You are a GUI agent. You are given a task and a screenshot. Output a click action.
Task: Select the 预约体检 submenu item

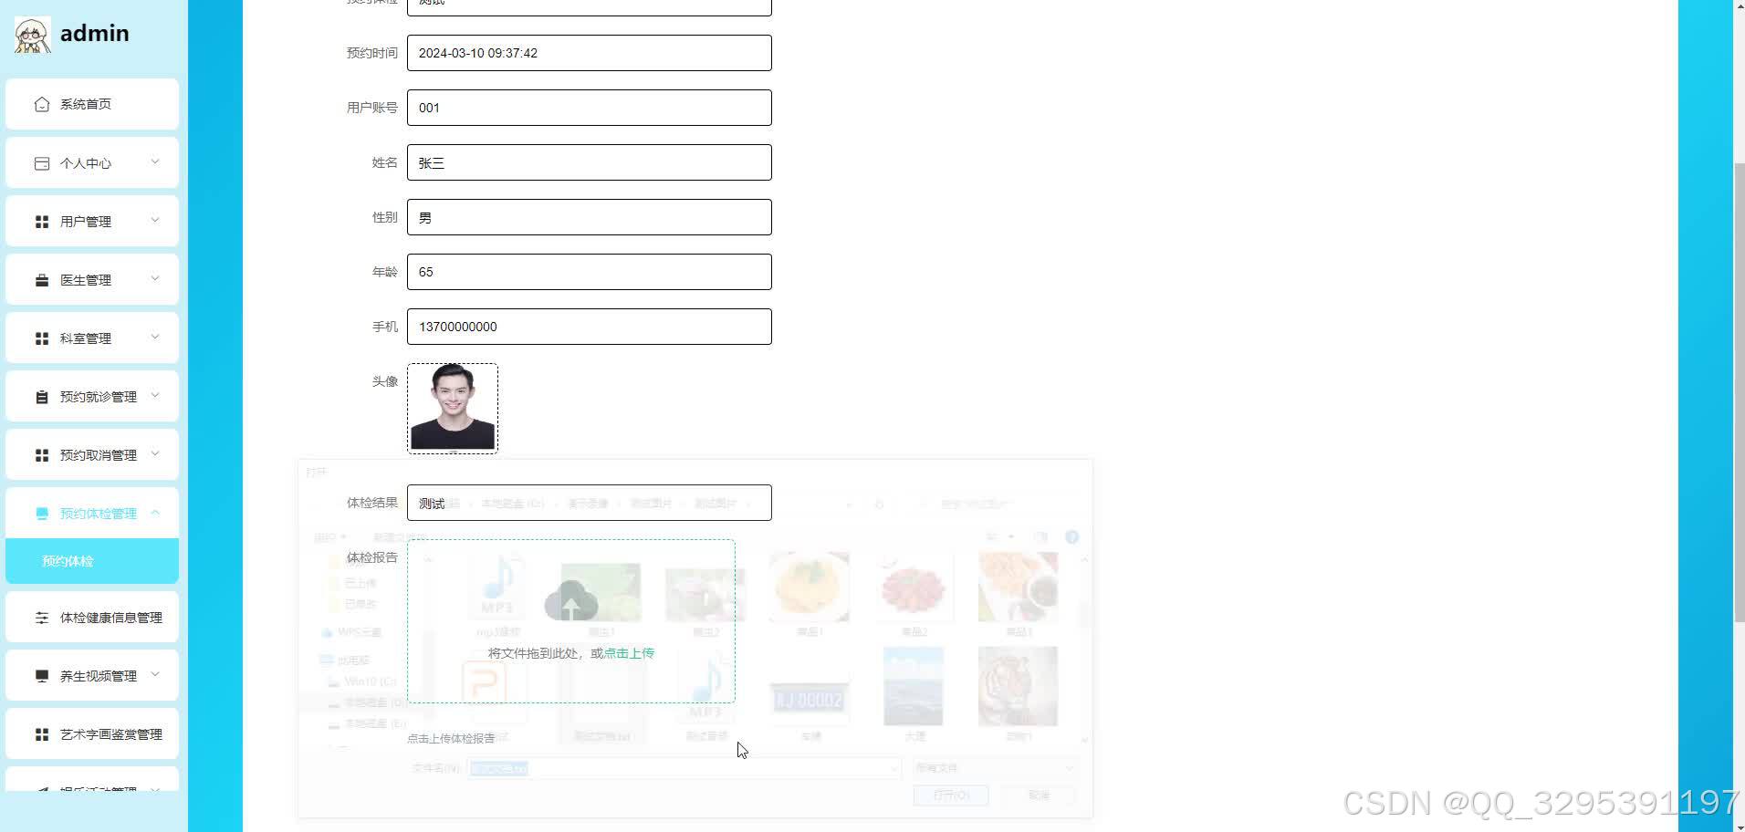click(x=92, y=561)
